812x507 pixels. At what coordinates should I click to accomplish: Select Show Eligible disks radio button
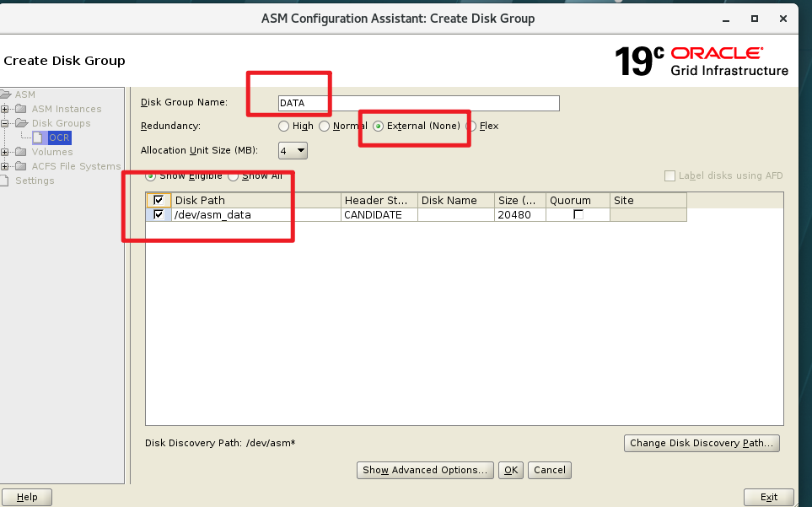point(150,176)
